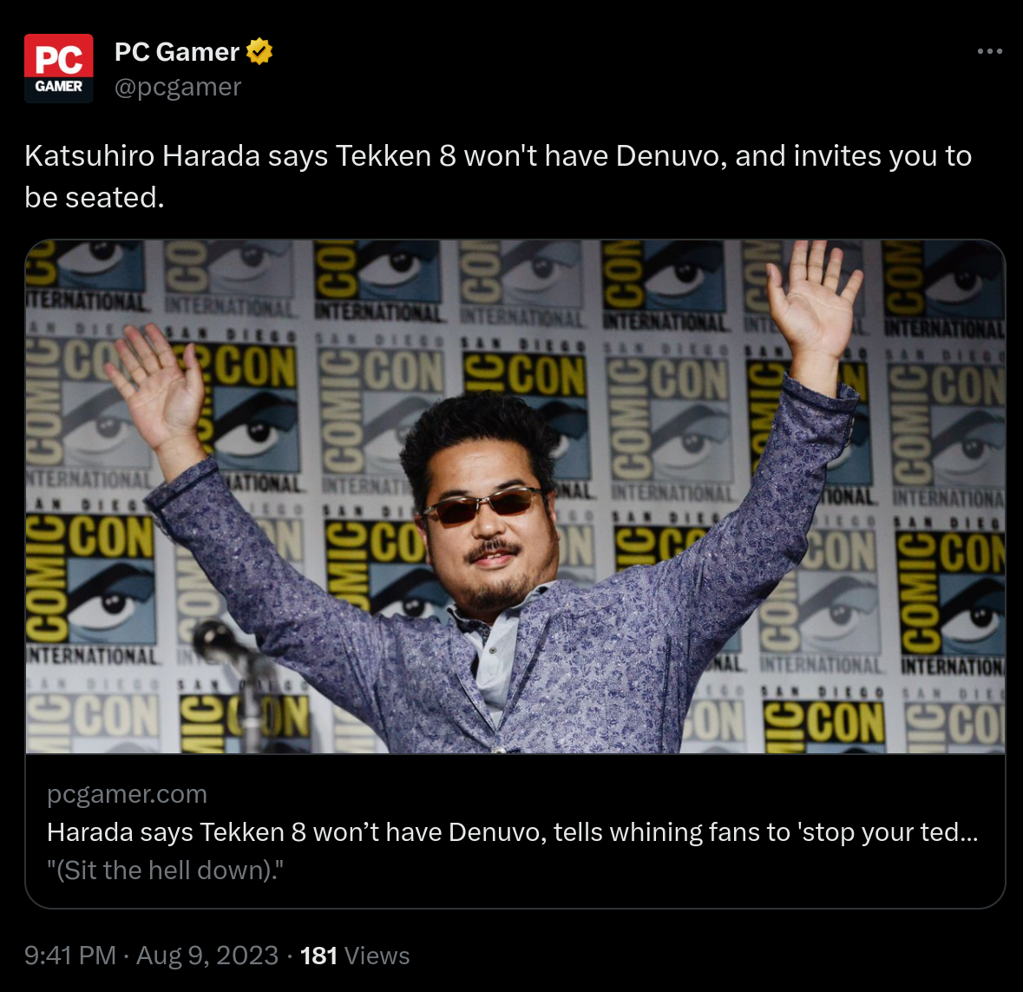1023x992 pixels.
Task: View the 181 view count number
Action: click(x=318, y=956)
